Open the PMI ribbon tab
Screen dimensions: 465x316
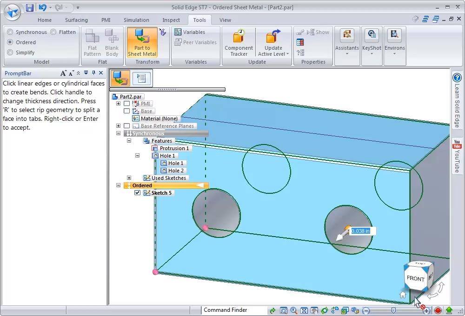(106, 20)
